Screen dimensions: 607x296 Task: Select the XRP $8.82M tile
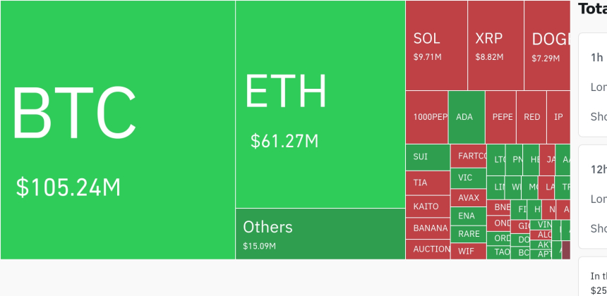coord(495,45)
